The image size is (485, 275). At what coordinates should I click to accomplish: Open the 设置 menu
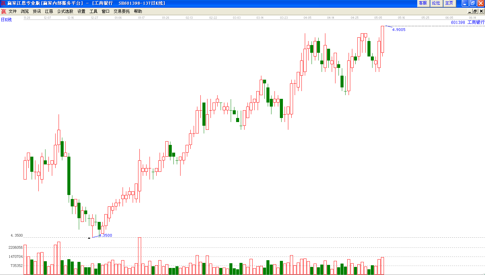point(82,11)
